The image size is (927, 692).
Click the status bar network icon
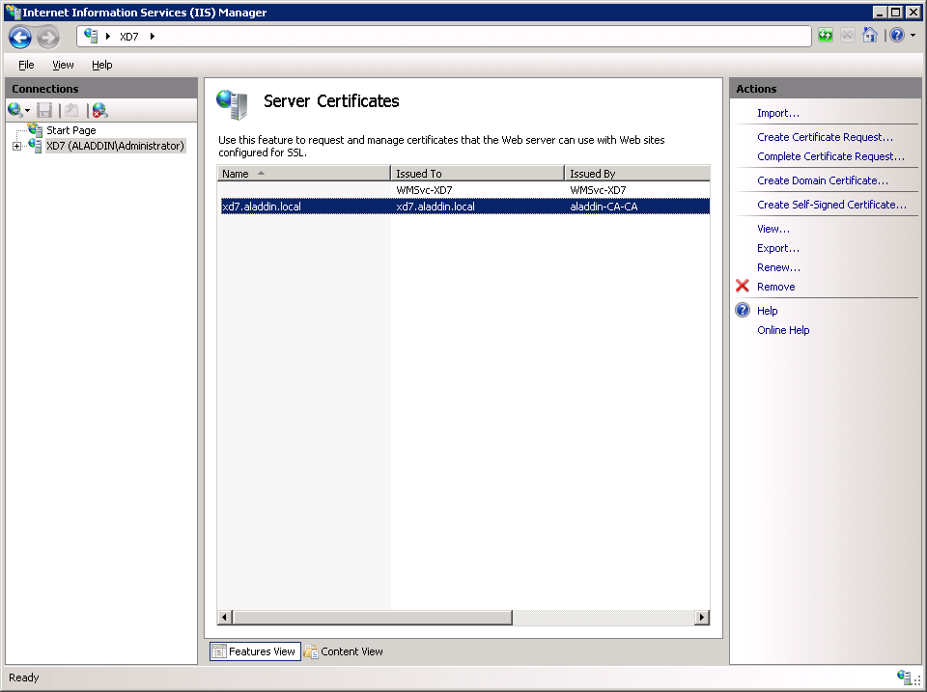click(904, 677)
